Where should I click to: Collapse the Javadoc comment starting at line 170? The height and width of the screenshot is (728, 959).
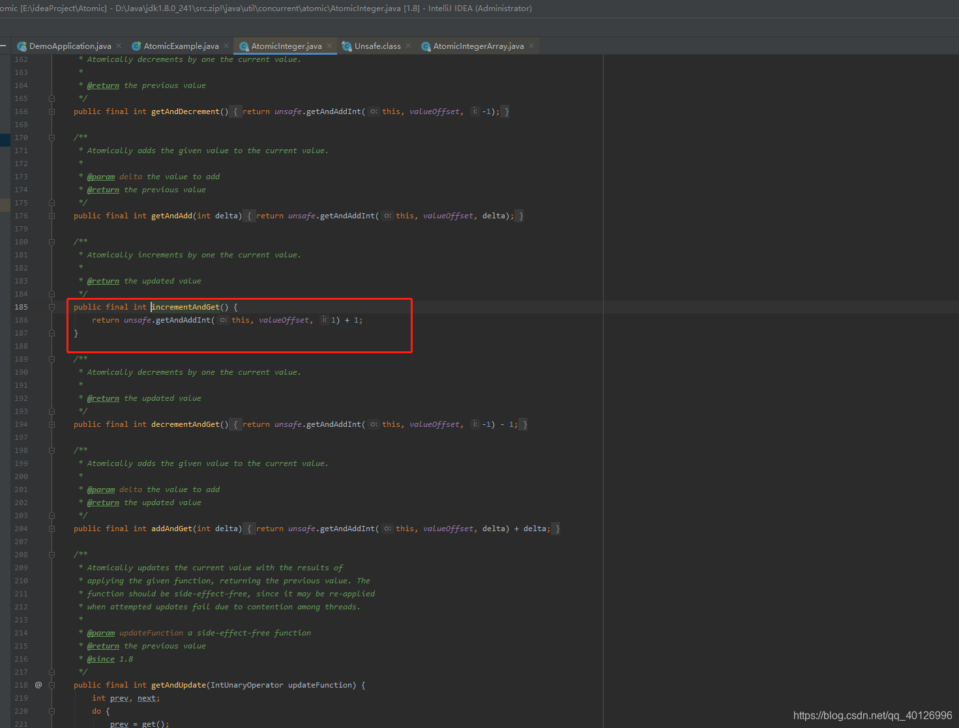coord(52,138)
